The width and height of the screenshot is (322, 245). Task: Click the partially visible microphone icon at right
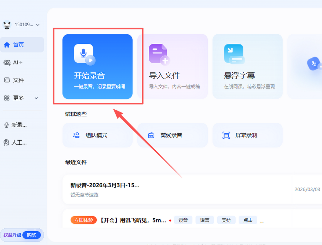[314, 64]
